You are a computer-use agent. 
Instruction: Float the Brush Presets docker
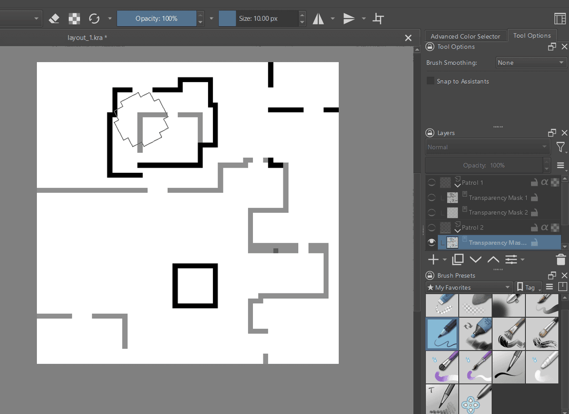pos(552,275)
